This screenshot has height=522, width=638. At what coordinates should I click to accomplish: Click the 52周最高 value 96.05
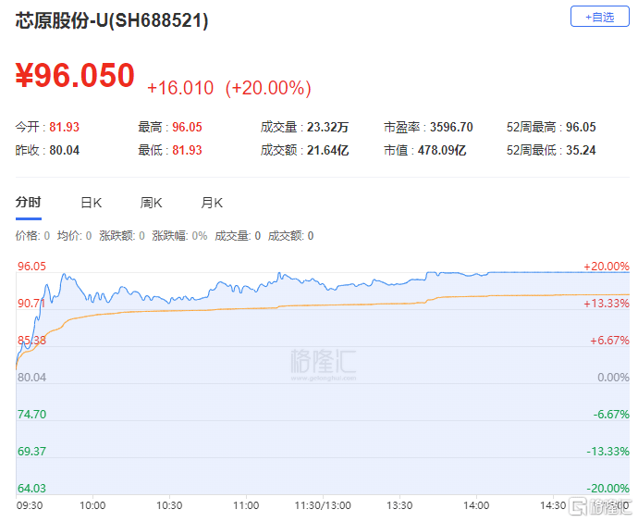pyautogui.click(x=581, y=127)
